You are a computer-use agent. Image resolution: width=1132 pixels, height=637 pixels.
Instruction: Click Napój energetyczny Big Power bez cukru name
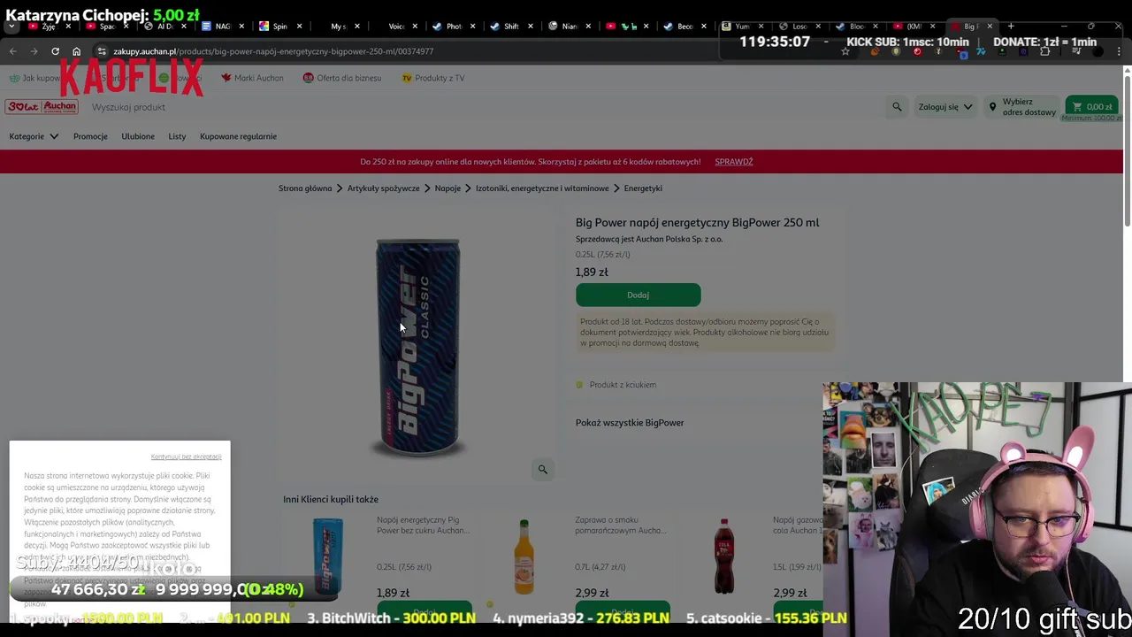423,526
